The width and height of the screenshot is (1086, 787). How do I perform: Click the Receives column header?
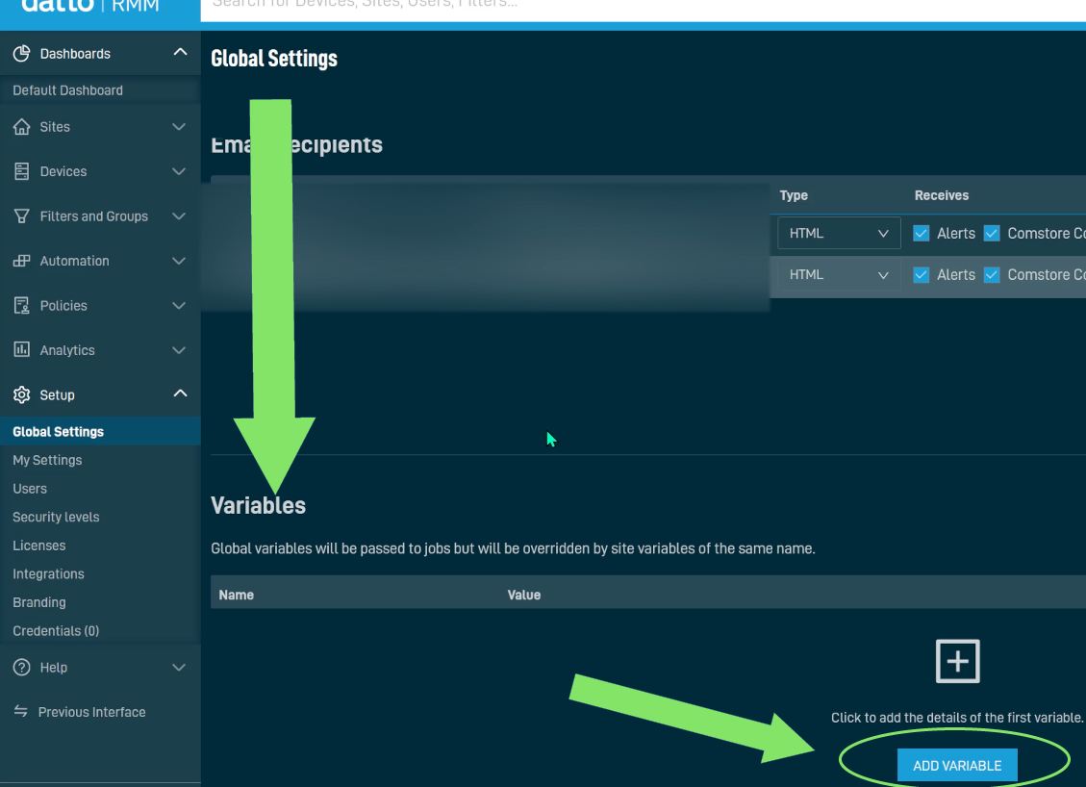(x=942, y=195)
